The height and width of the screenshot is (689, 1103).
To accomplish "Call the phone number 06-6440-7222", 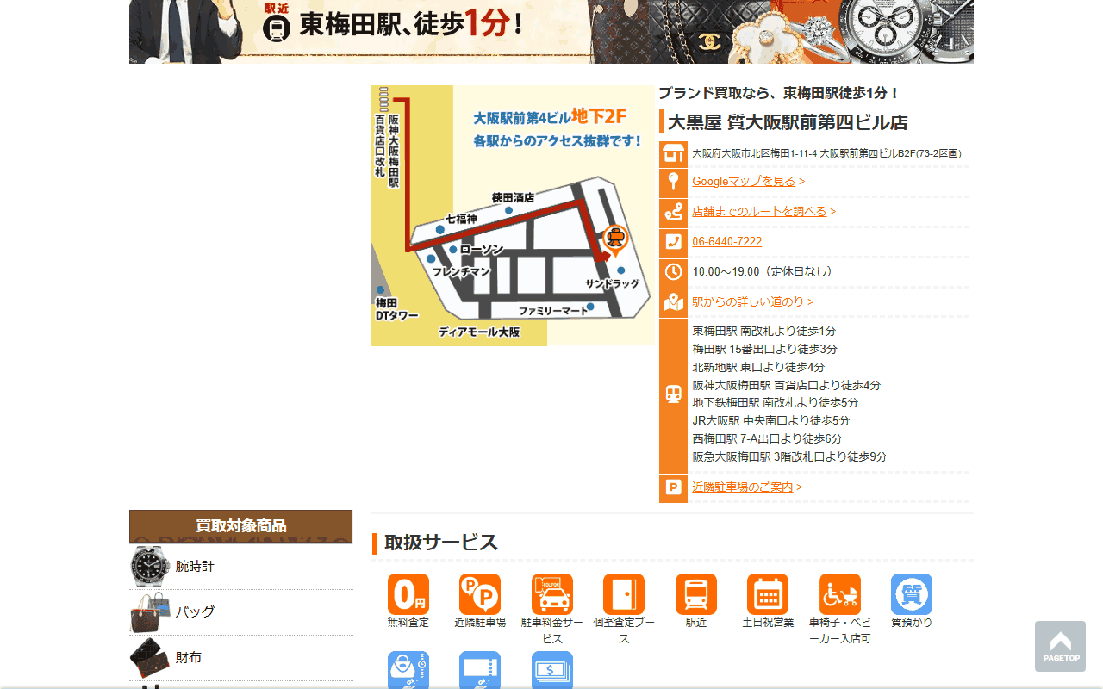I will coord(726,242).
